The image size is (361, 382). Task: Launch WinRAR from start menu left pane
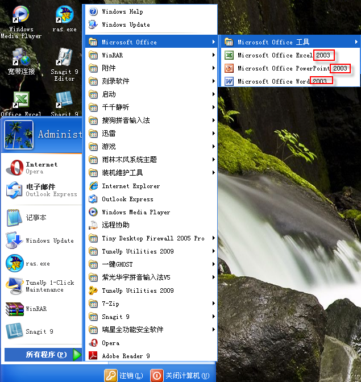(42, 309)
